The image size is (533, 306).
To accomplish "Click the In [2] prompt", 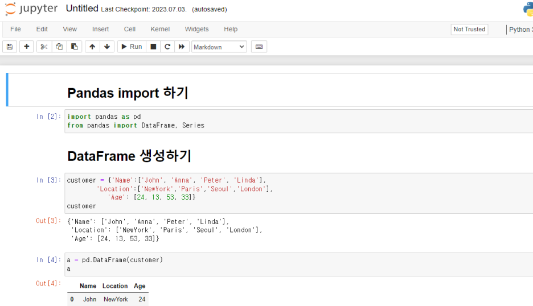I will 48,117.
